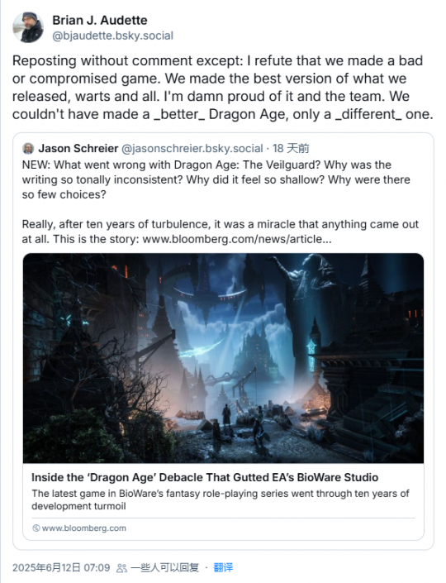Screen dimensions: 446x583
Task: Open the @jasonschreier.bsky.social handle
Action: coord(192,148)
